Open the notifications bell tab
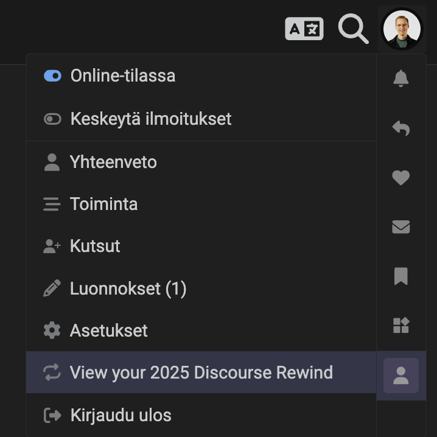The width and height of the screenshot is (437, 437). point(400,79)
